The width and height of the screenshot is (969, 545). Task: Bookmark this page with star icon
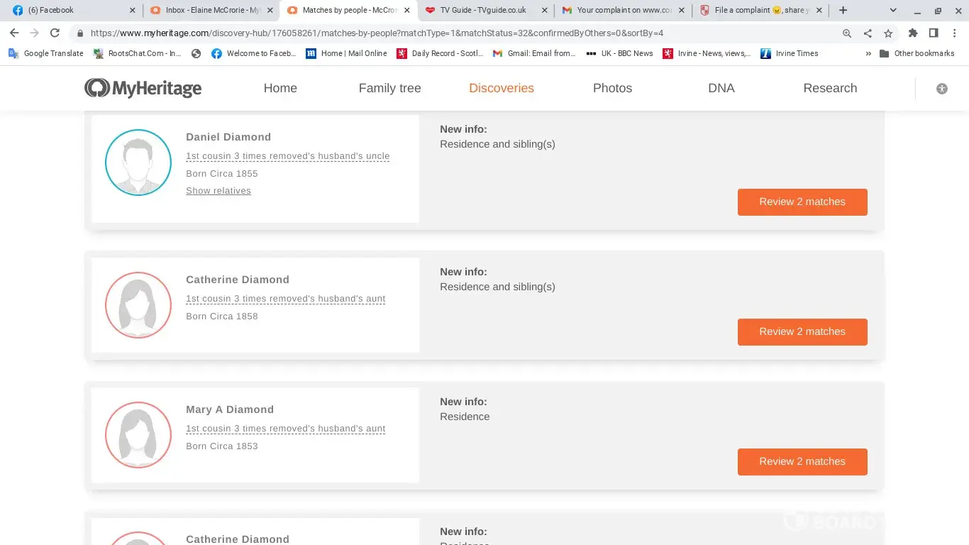point(888,33)
